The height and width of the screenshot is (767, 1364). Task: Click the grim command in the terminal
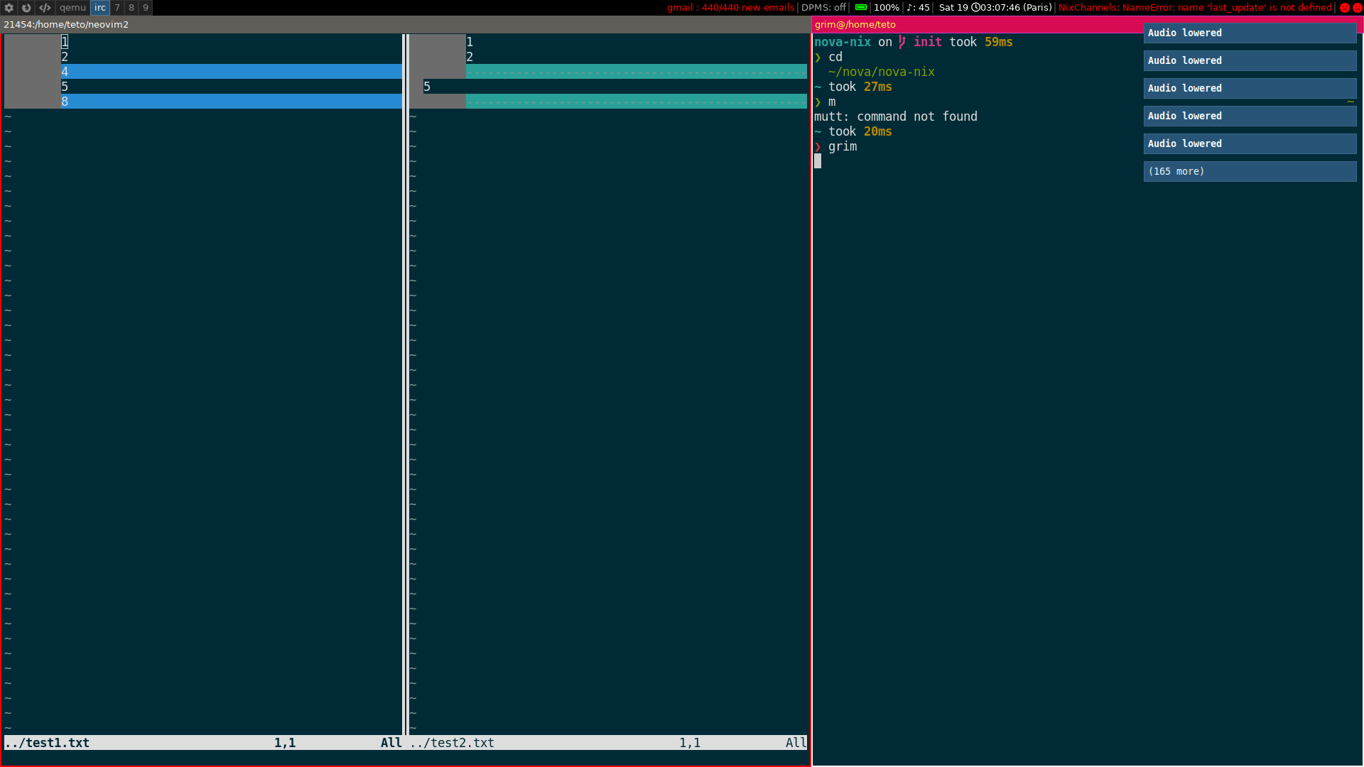click(843, 146)
